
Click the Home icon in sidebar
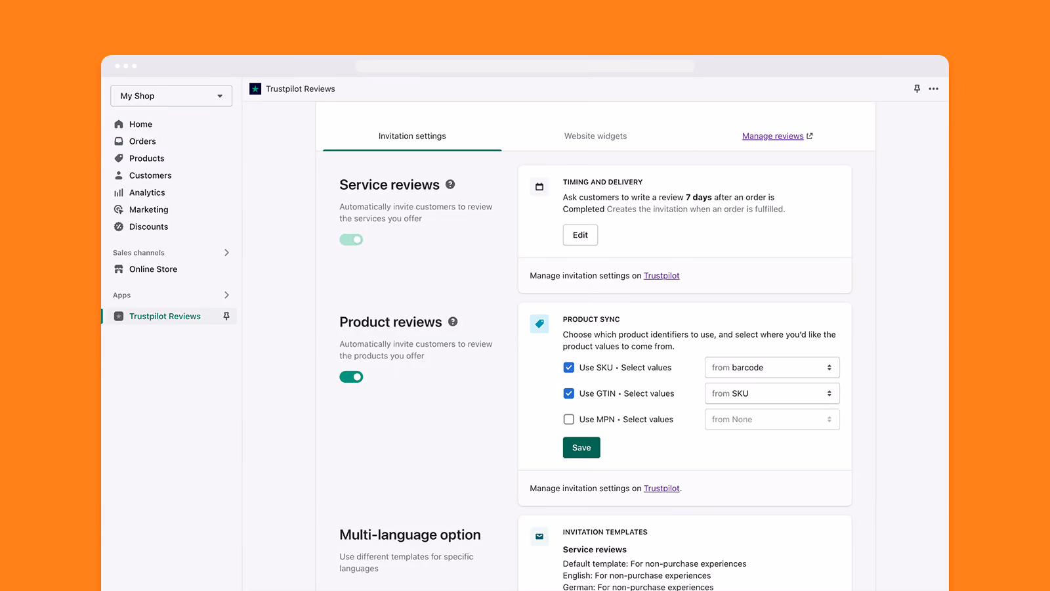(x=119, y=124)
